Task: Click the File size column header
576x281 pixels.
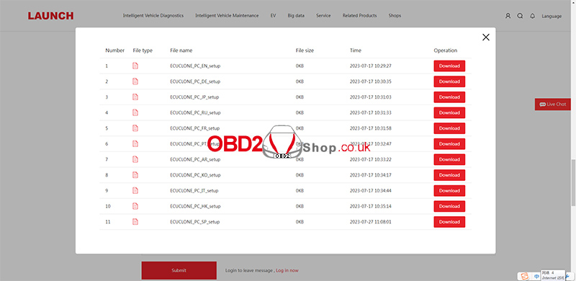Action: click(x=305, y=50)
